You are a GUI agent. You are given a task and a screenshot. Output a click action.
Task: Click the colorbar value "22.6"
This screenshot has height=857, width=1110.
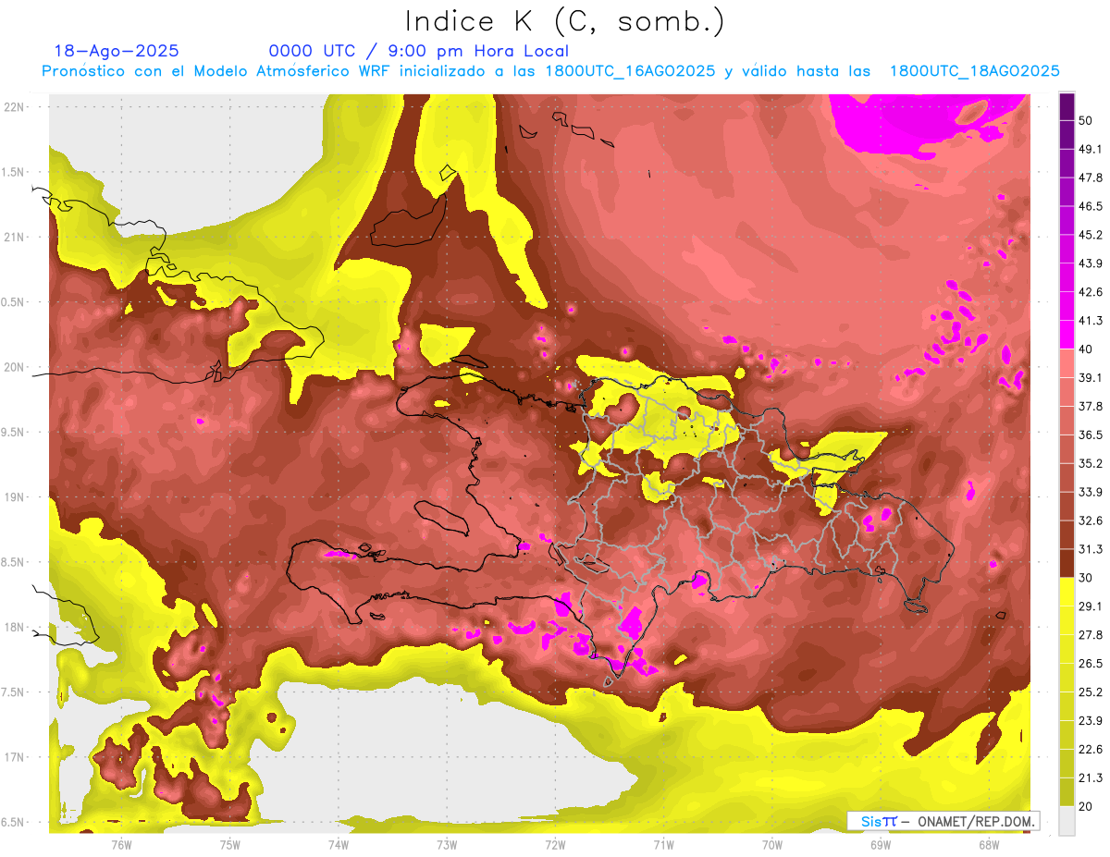pos(1091,750)
